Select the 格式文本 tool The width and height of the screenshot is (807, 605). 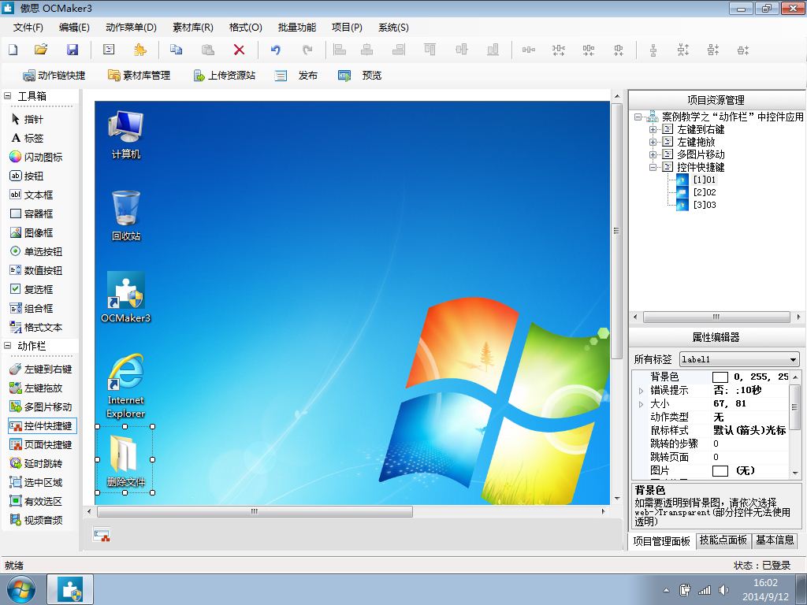point(36,327)
